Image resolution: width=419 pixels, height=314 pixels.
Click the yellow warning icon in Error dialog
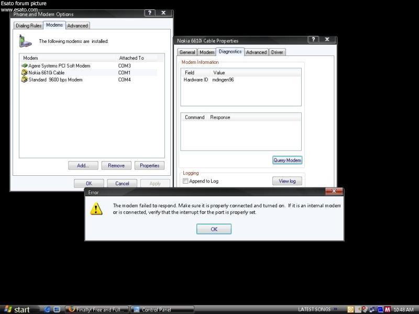(96, 208)
